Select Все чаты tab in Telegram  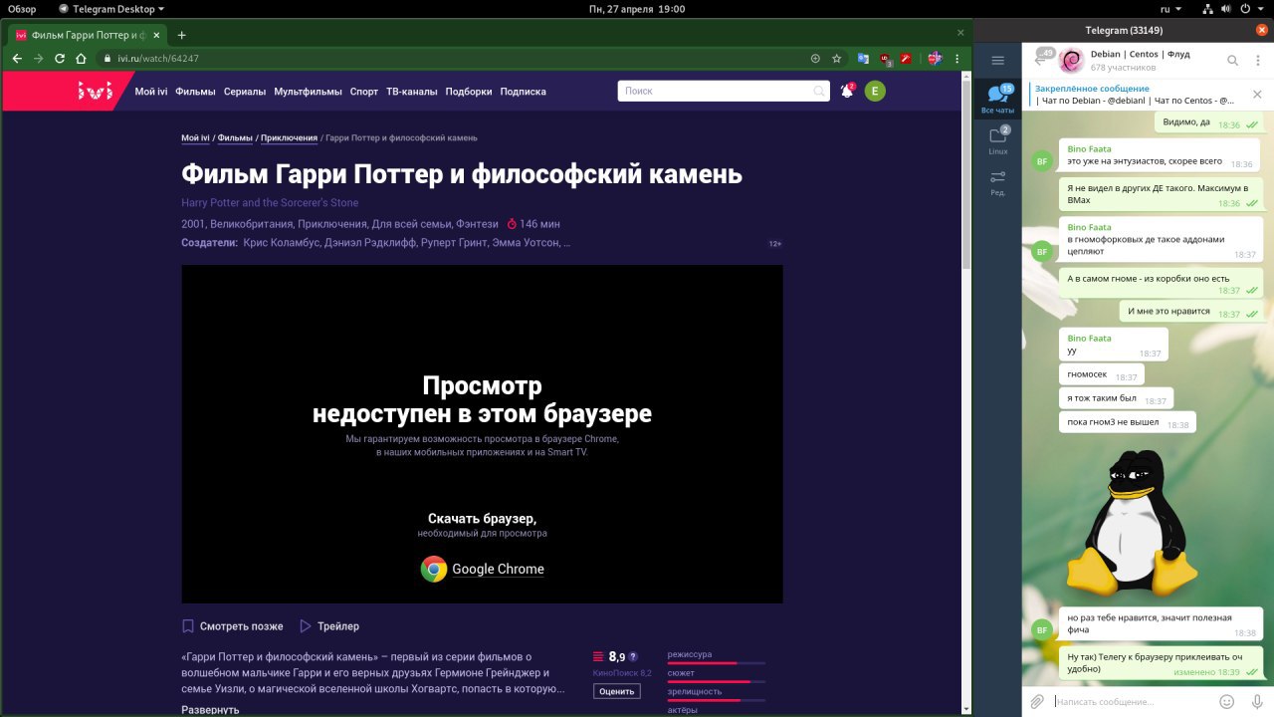coord(998,100)
